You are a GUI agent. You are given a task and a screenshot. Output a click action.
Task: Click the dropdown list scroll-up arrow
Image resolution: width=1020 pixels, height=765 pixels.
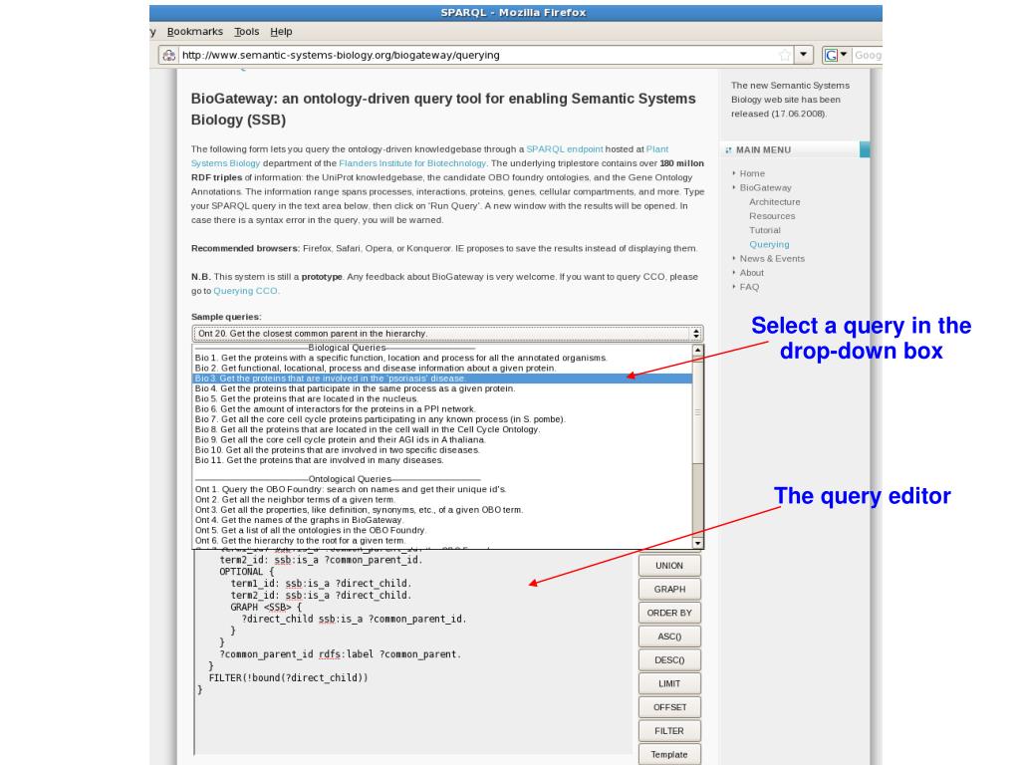coord(698,350)
